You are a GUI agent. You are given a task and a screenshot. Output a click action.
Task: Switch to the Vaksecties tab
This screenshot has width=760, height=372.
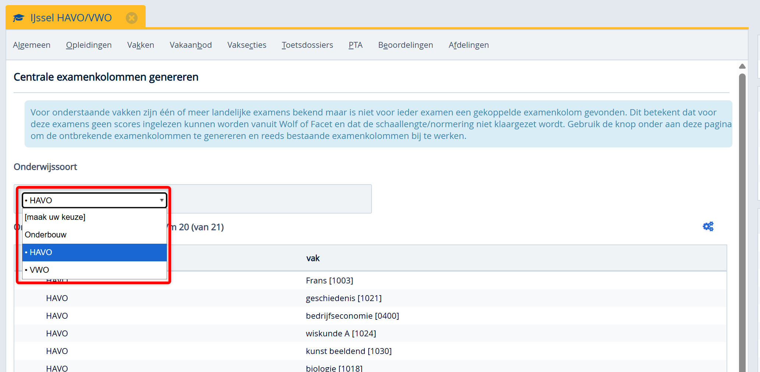pyautogui.click(x=246, y=45)
